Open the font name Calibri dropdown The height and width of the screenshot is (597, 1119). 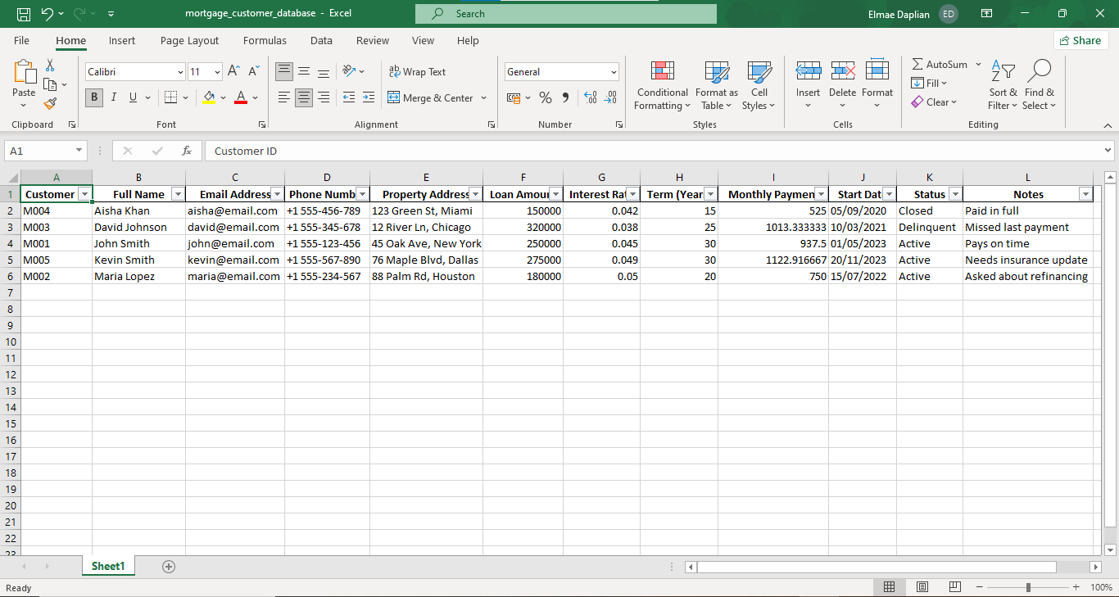[181, 72]
